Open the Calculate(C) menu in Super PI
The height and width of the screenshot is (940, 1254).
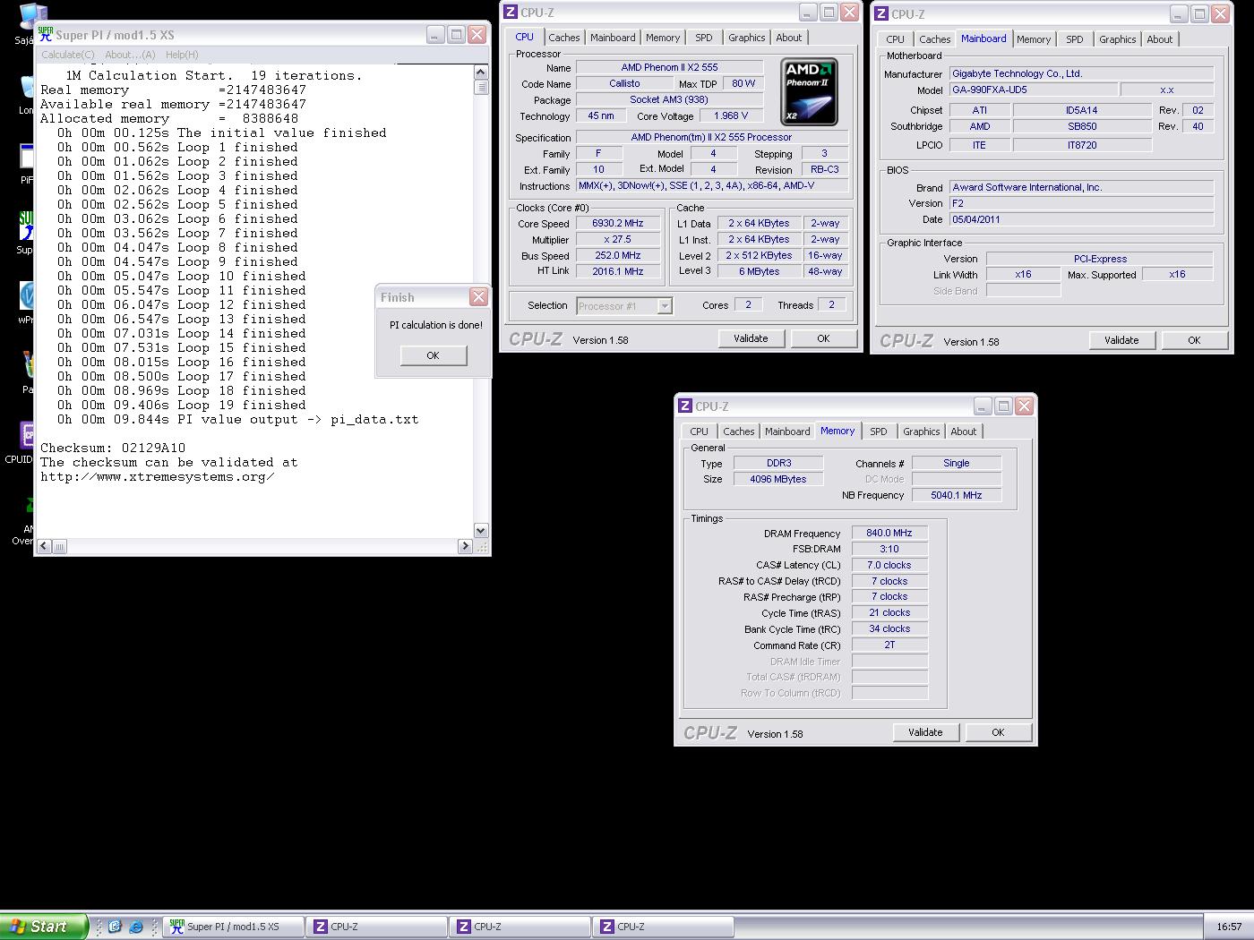pos(67,55)
